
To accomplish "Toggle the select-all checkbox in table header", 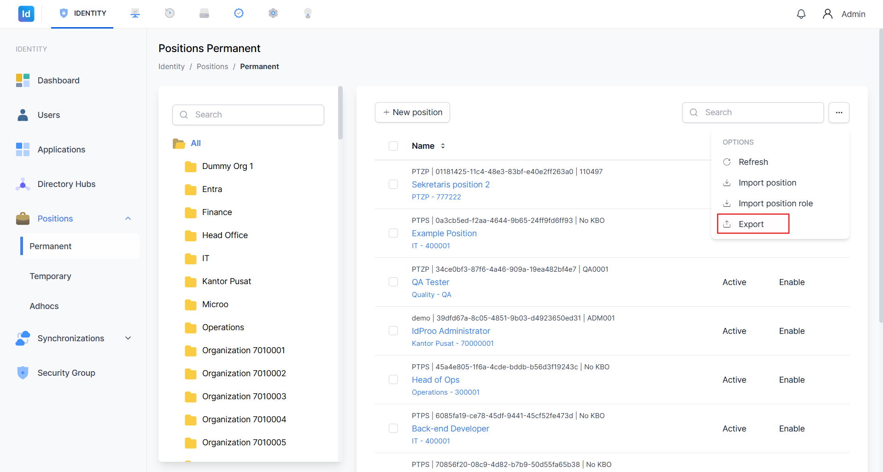I will pyautogui.click(x=393, y=146).
